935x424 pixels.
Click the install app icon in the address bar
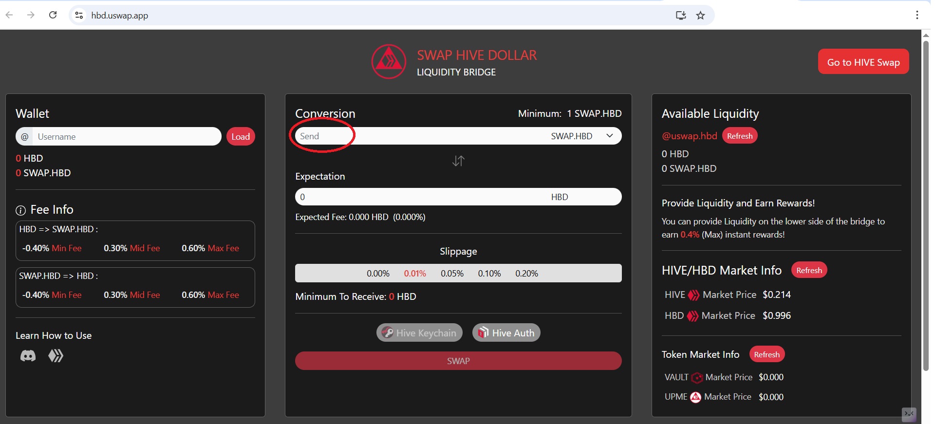coord(681,16)
